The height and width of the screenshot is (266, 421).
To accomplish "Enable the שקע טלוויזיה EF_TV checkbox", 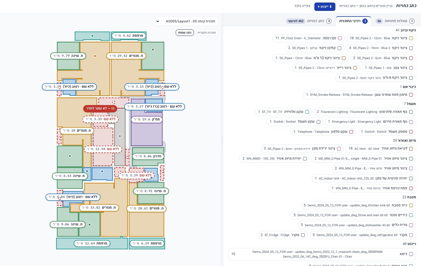I will [307, 112].
